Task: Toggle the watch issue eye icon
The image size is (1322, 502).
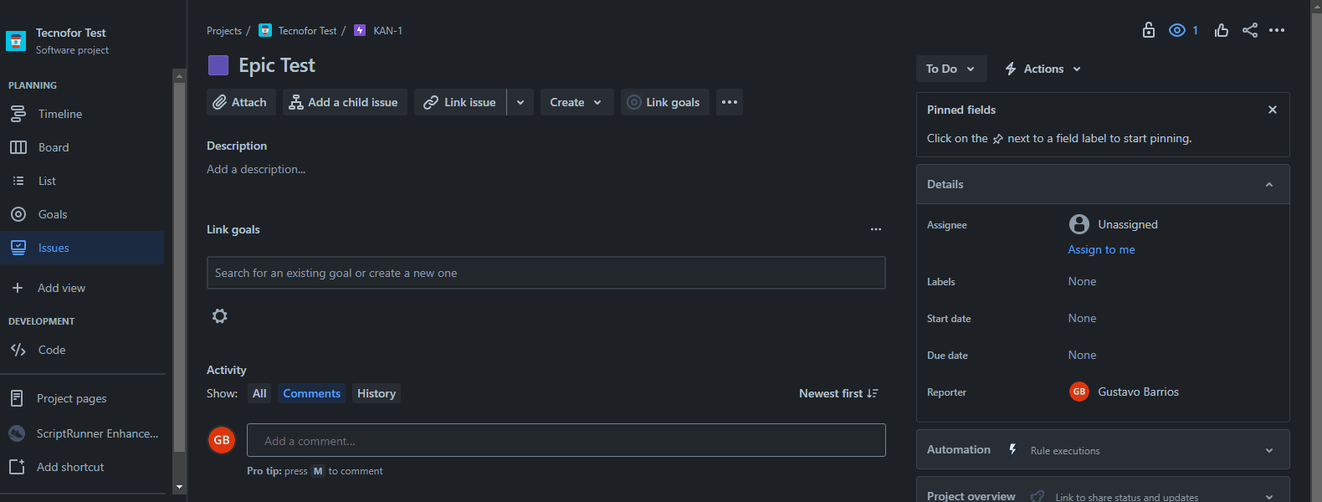Action: click(x=1177, y=30)
